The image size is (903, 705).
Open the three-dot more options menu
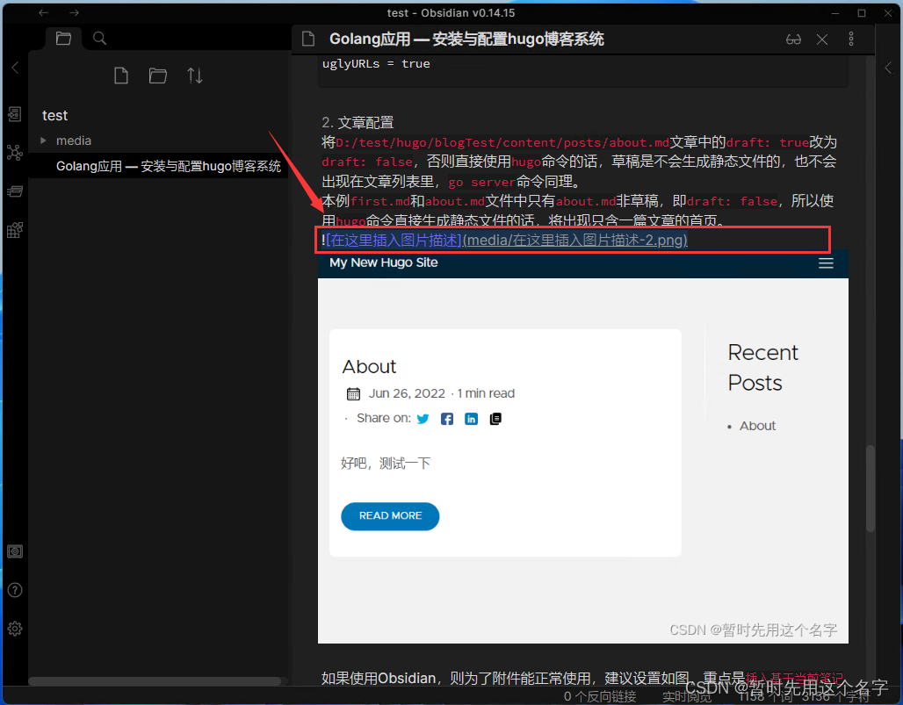click(x=851, y=39)
